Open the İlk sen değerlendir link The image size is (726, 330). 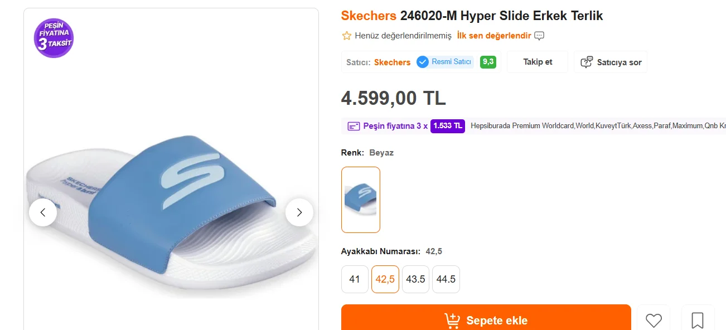point(493,36)
